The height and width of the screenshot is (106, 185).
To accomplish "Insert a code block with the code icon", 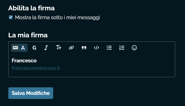I will click(97, 48).
